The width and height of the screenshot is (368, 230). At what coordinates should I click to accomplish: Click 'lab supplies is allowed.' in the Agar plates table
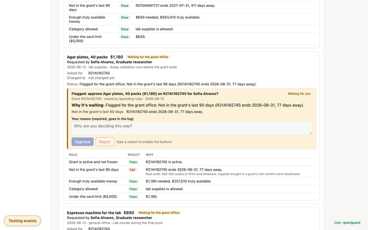click(164, 189)
